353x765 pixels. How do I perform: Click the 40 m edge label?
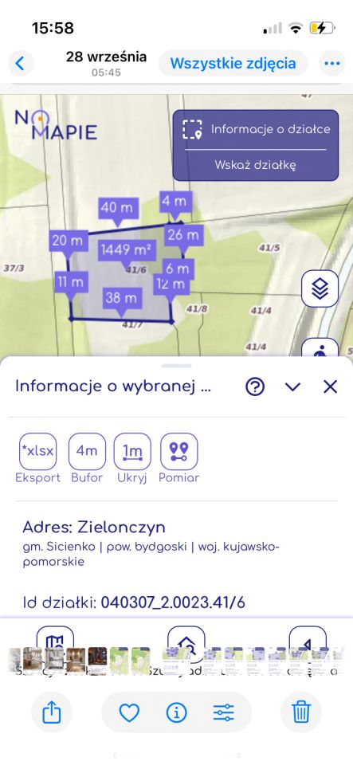point(117,208)
